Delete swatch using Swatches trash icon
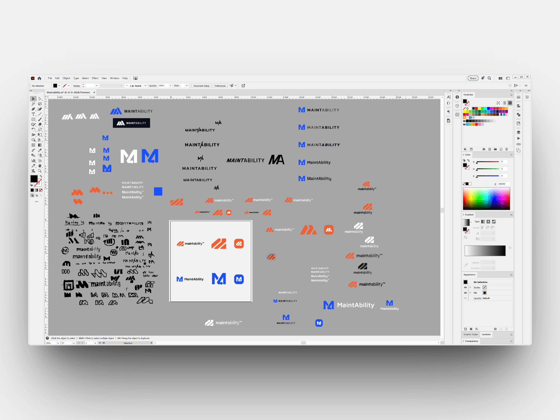The height and width of the screenshot is (420, 560). click(507, 149)
